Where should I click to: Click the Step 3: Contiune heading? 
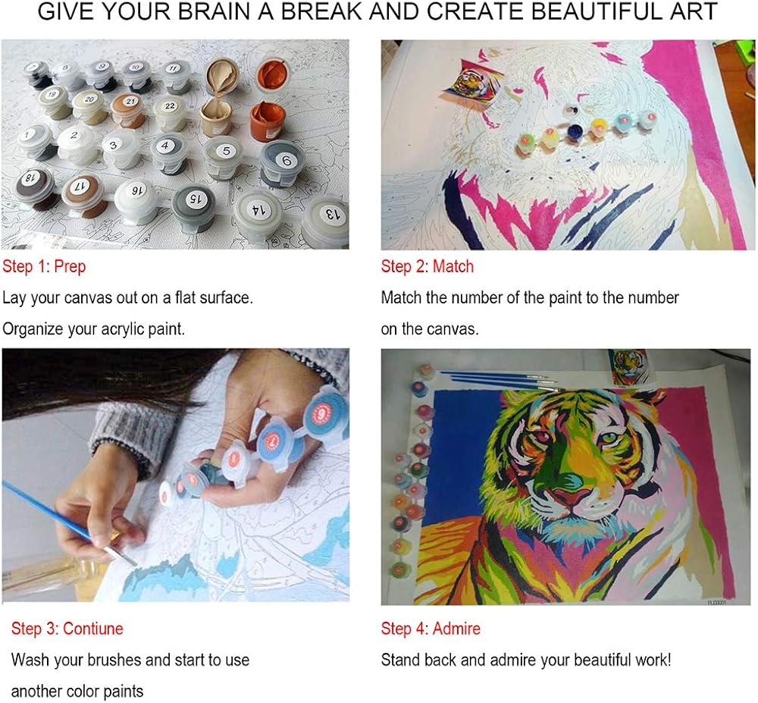pyautogui.click(x=67, y=629)
